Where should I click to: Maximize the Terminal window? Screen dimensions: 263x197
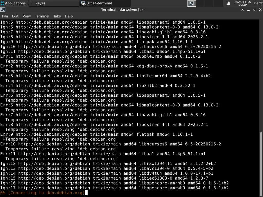(254, 10)
